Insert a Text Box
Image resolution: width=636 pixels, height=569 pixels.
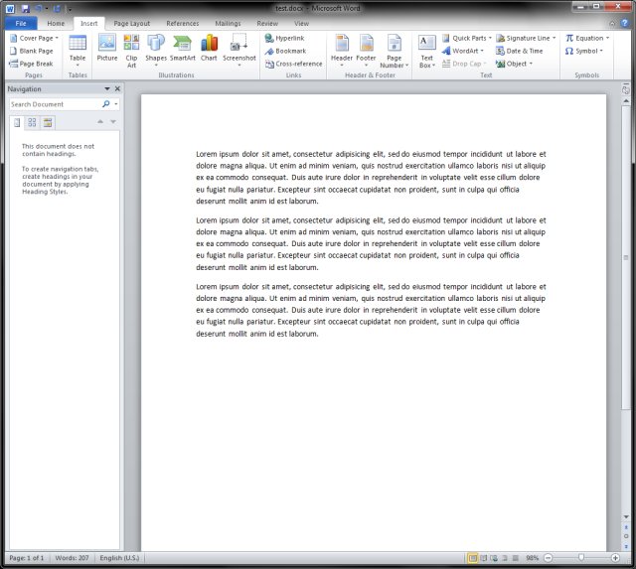click(x=426, y=51)
